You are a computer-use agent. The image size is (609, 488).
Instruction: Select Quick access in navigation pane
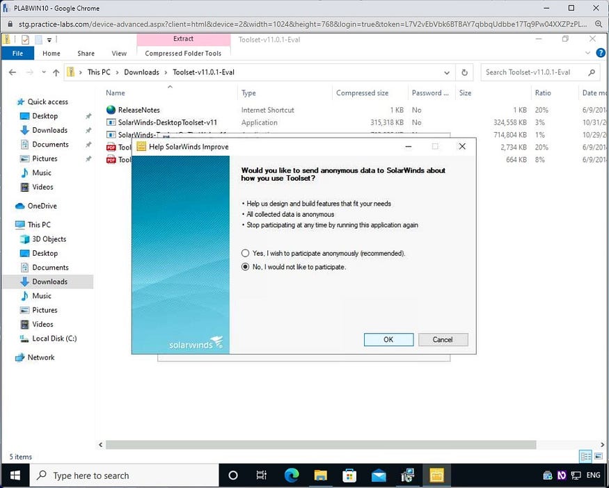coord(47,101)
